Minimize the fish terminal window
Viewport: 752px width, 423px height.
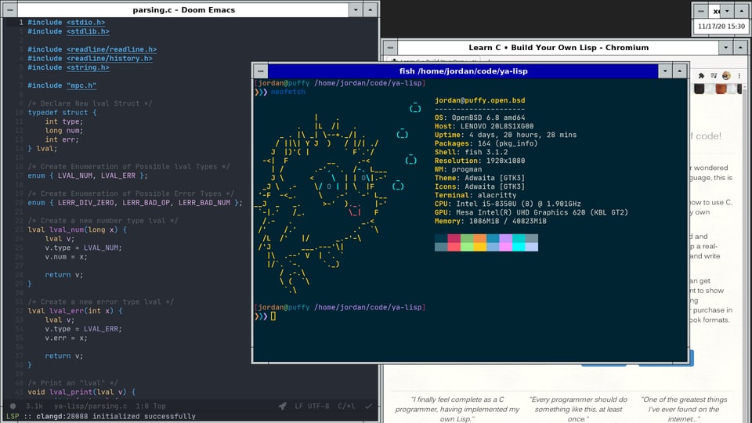[665, 71]
